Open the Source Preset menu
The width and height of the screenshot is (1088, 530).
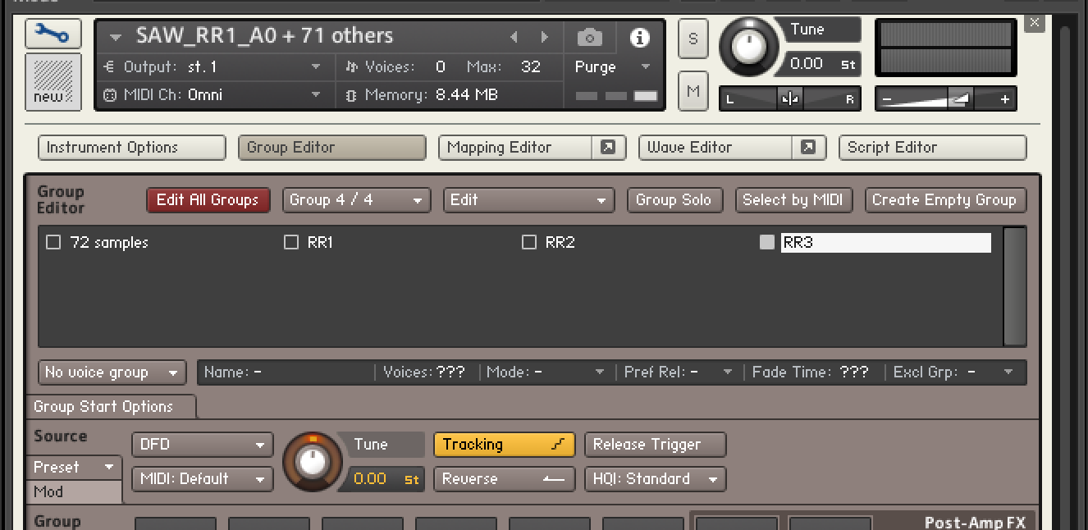point(74,468)
